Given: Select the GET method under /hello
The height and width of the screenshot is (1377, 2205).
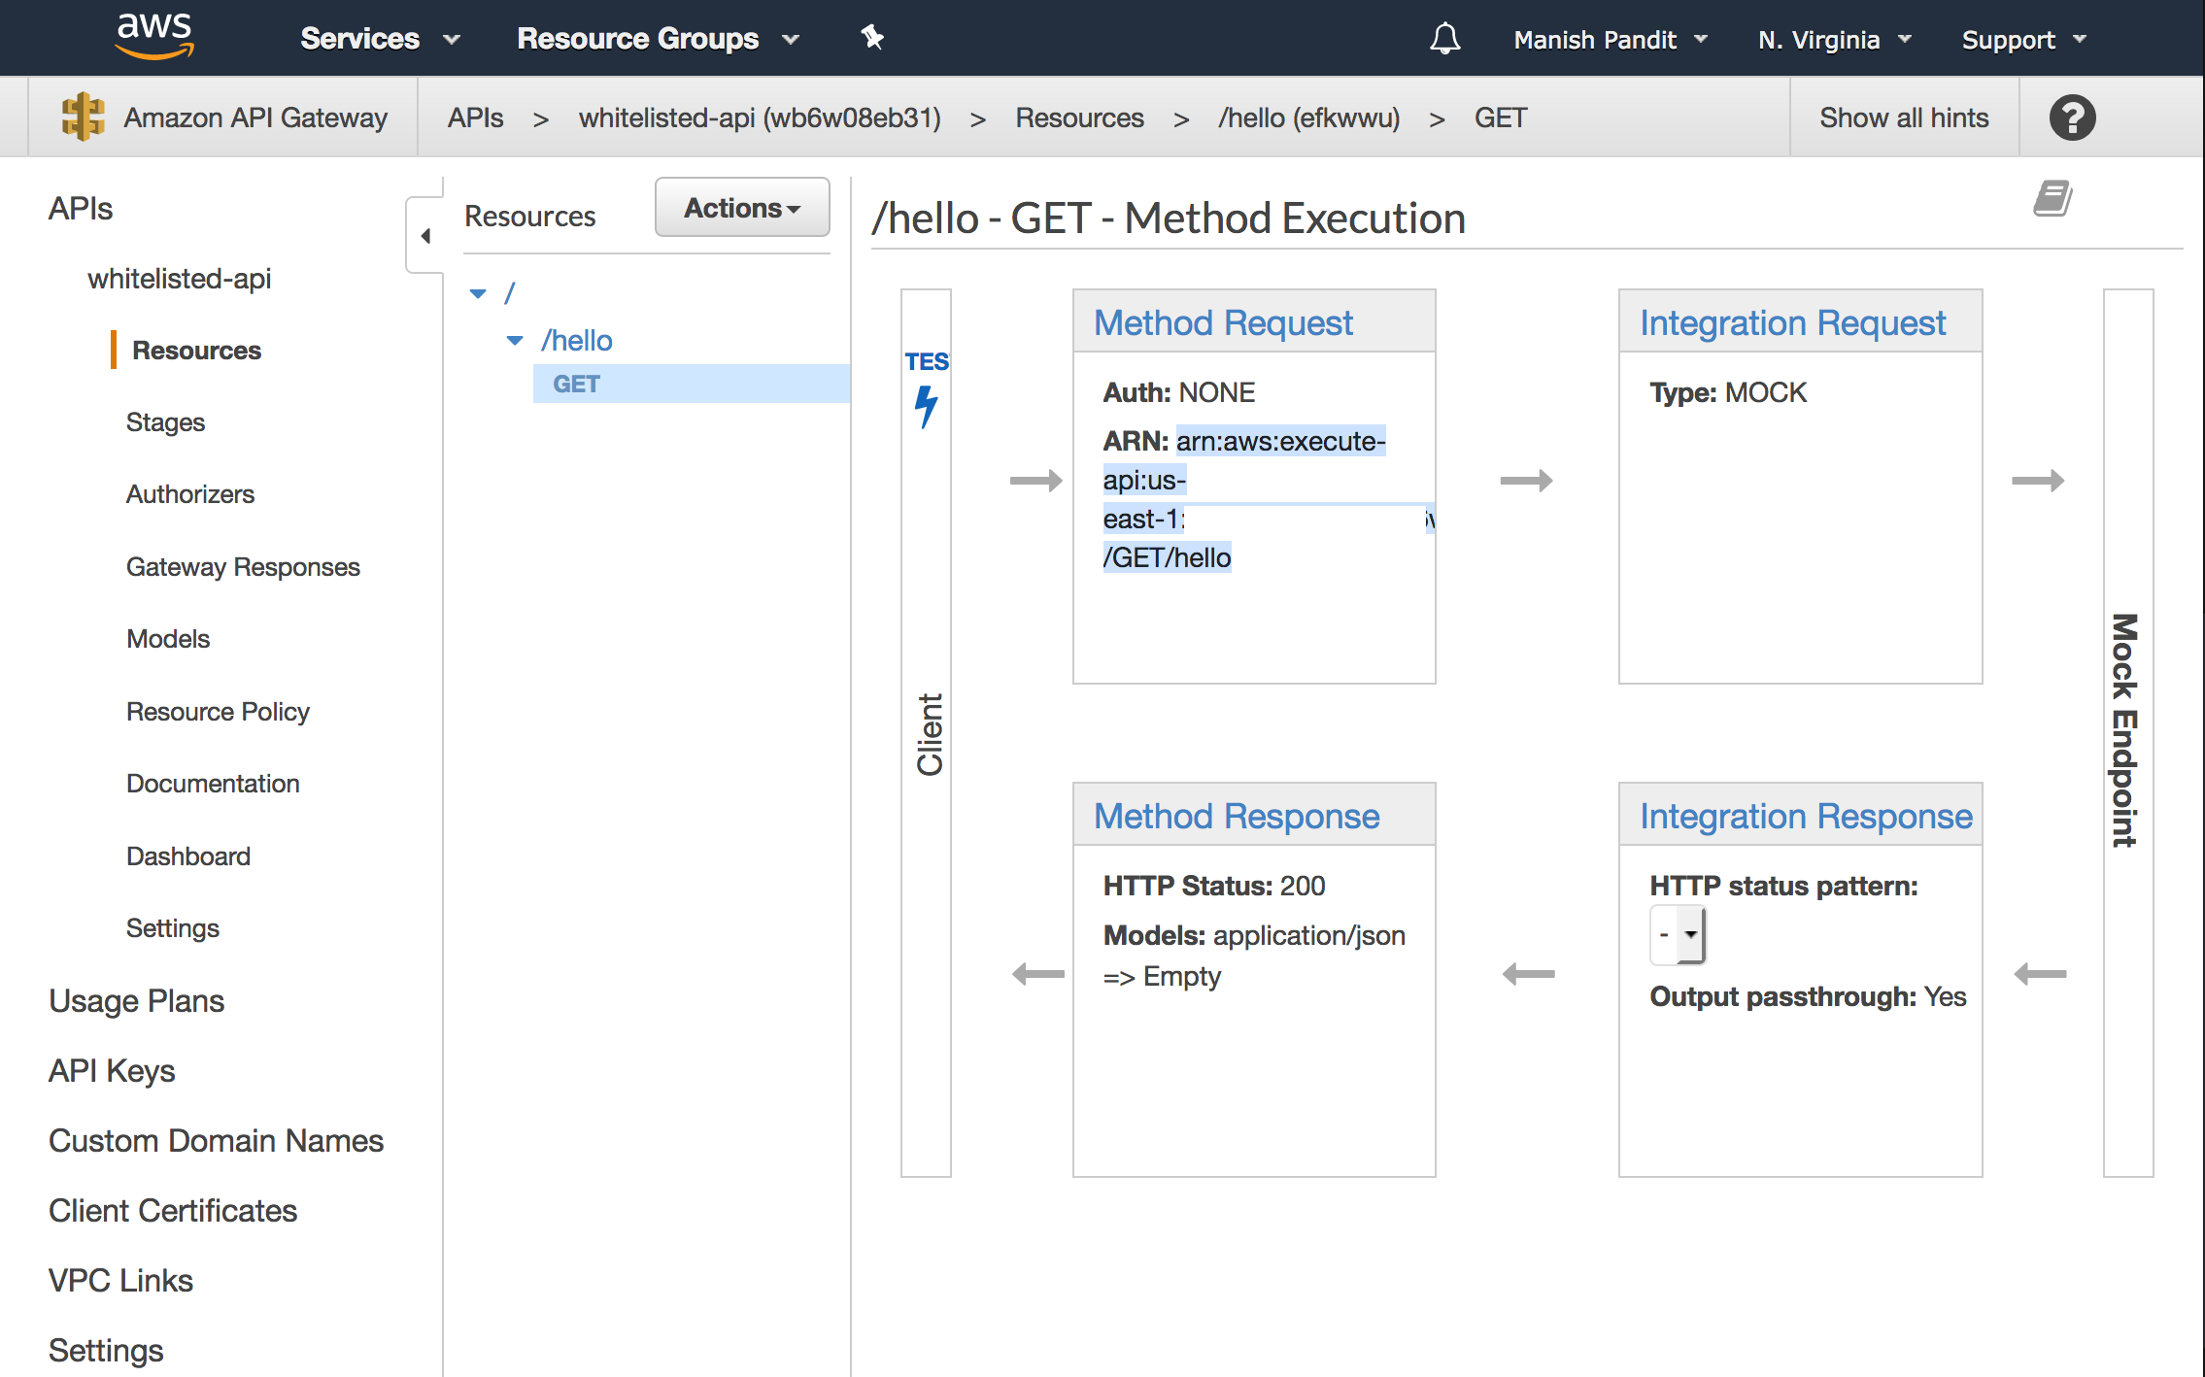Looking at the screenshot, I should 576,384.
